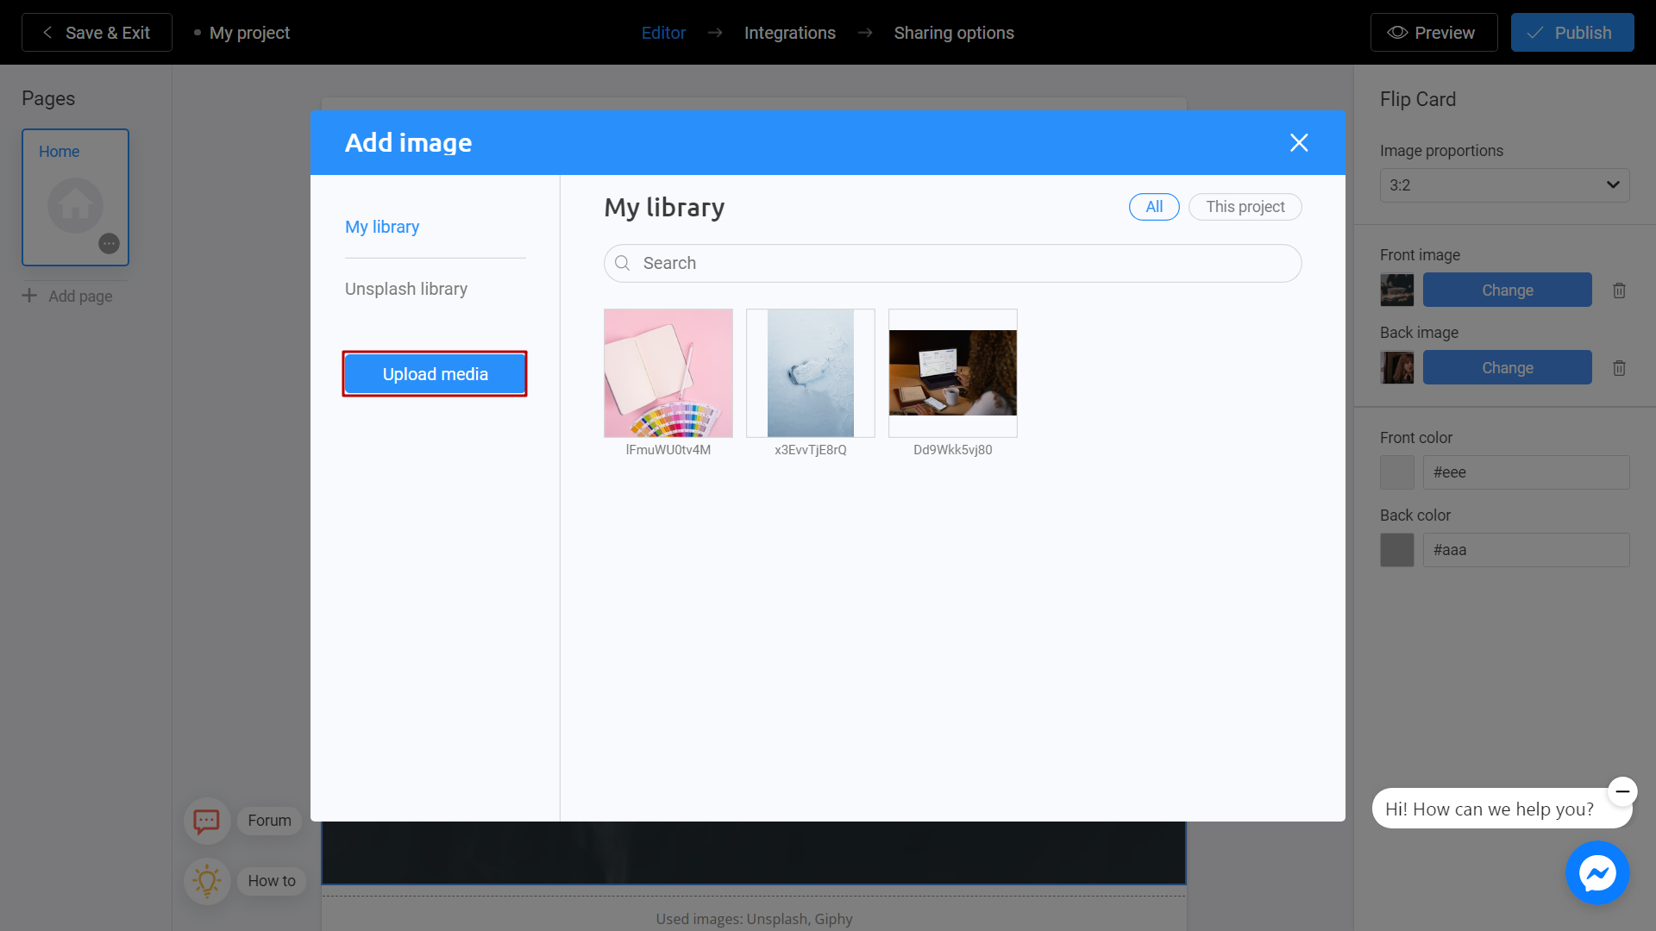Click the home icon on the Home page thumbnail
Screen dimensions: 1656x931
point(75,205)
